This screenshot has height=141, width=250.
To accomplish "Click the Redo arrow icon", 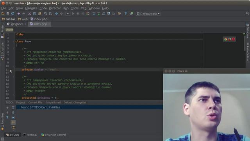I will coord(23,14).
